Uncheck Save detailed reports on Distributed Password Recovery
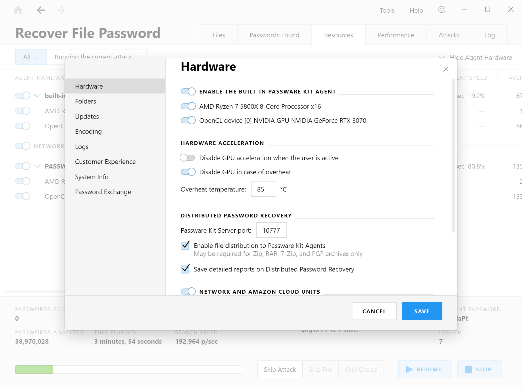Screen dimensions: 522x388 point(185,269)
